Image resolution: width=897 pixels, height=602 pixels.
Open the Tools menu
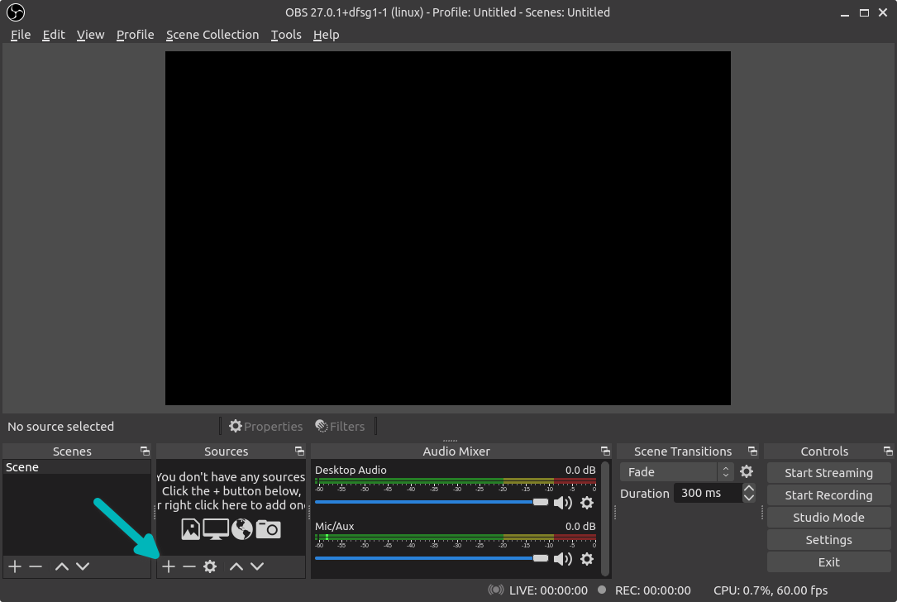[286, 35]
